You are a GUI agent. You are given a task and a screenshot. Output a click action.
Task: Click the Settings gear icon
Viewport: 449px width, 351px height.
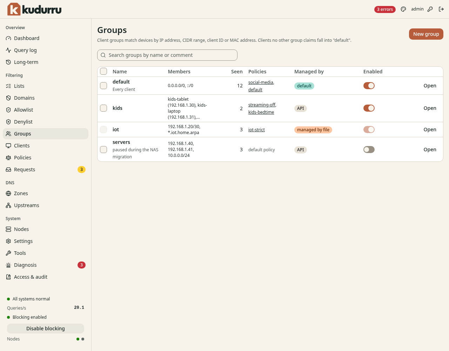[x=8, y=241]
